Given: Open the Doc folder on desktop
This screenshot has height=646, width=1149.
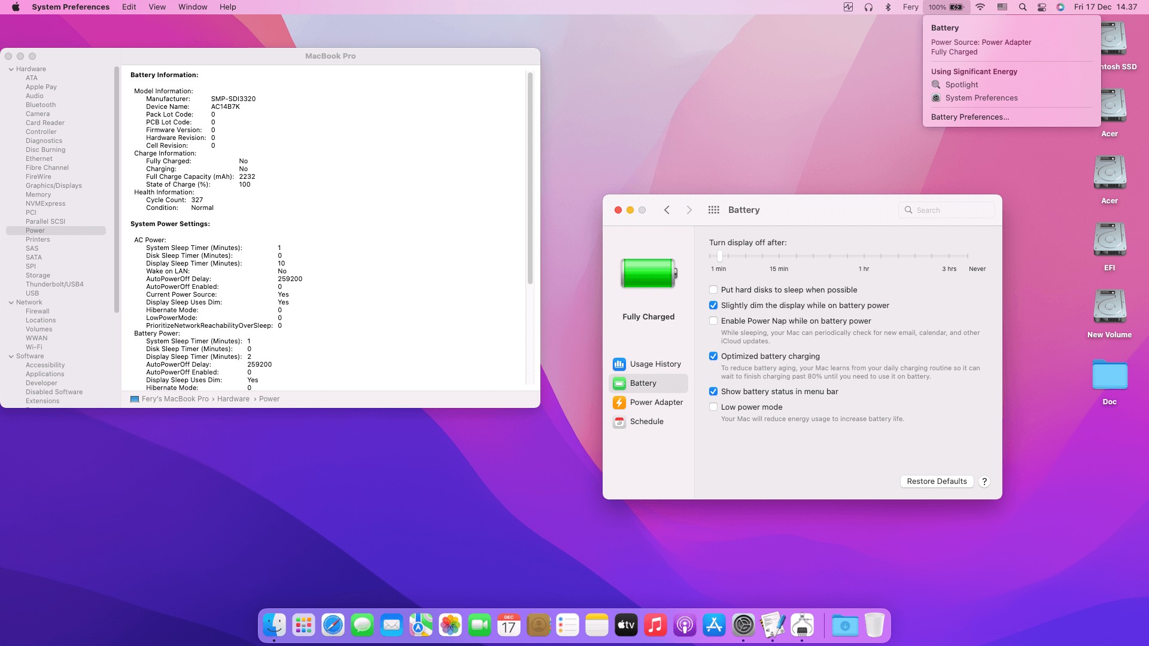Looking at the screenshot, I should 1110,383.
